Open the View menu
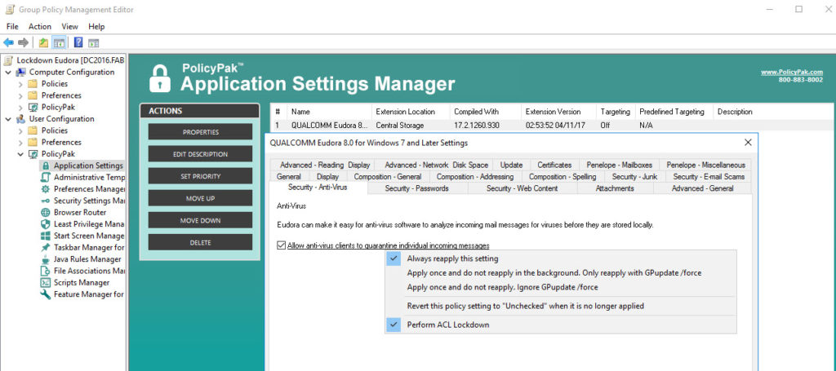This screenshot has width=836, height=371. (70, 26)
